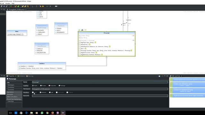Switch to the Problems tab
The height and width of the screenshot is (115, 205).
point(21,76)
